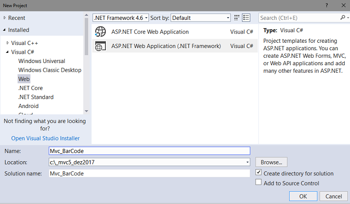This screenshot has height=204, width=350.
Task: Click the Visual C# tree label
Action: [x=22, y=52]
